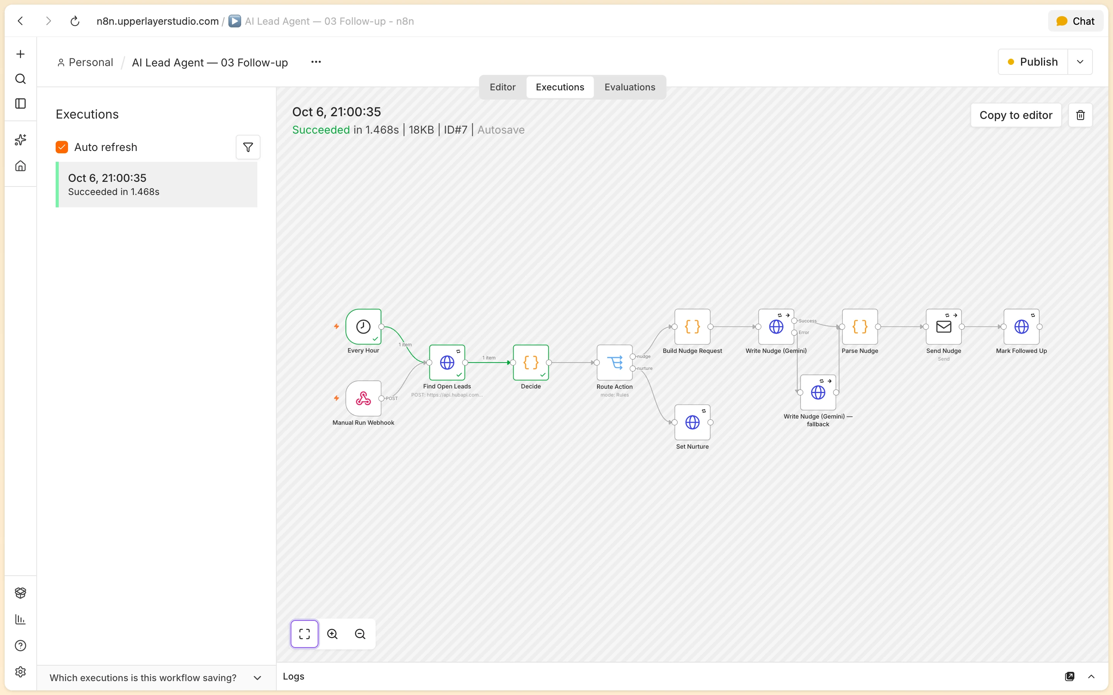Select Write Nudge (Gemini) fallback node
This screenshot has height=695, width=1113.
pyautogui.click(x=818, y=393)
